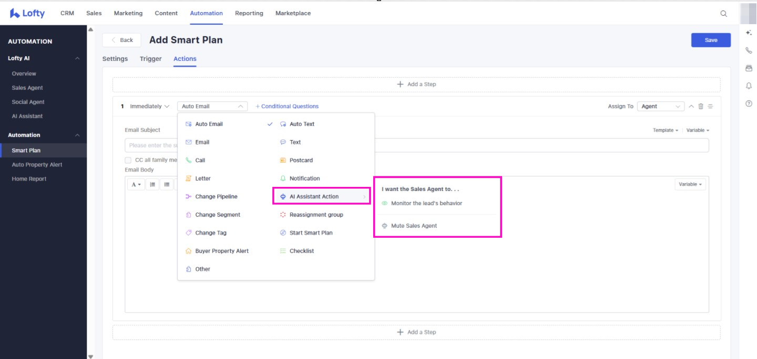Choose Mute Sales Agent option
Image resolution: width=757 pixels, height=359 pixels.
414,226
